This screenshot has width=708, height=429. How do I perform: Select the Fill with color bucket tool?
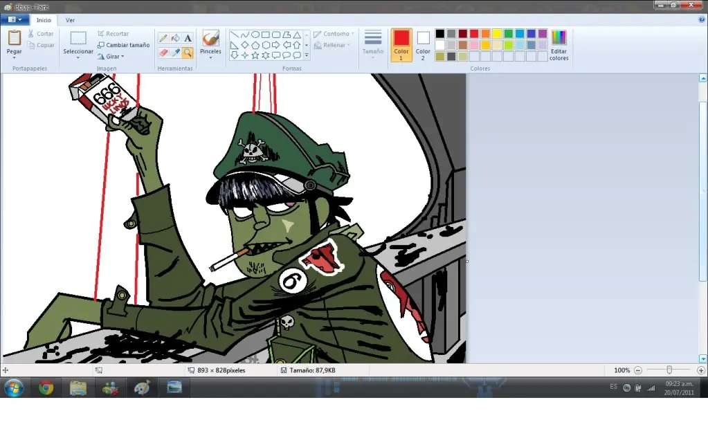(176, 38)
